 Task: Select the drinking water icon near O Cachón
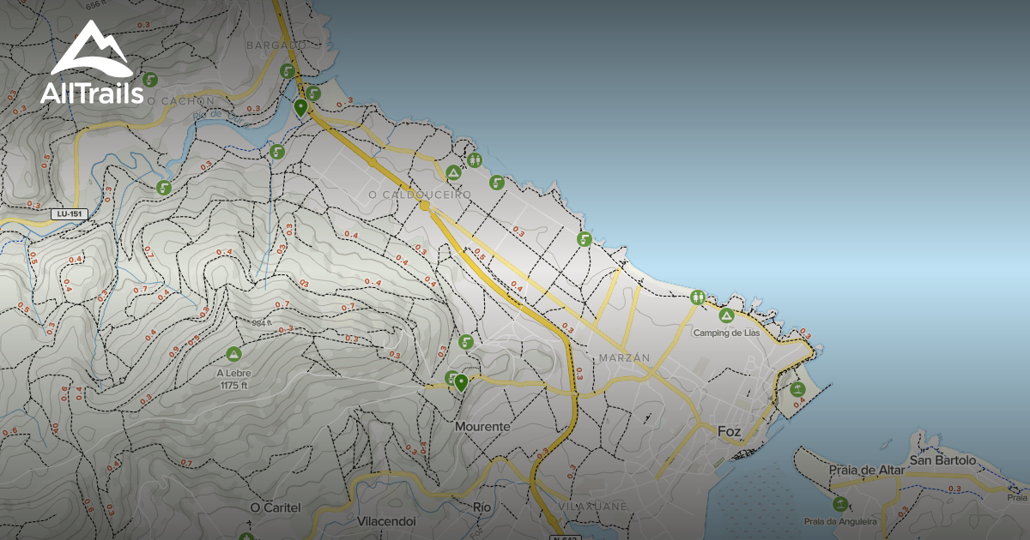[x=149, y=79]
